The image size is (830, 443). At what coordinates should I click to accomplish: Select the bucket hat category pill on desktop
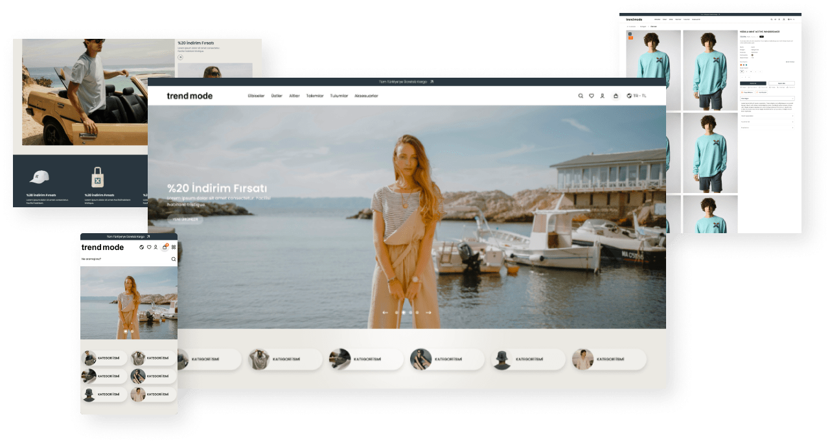(527, 359)
